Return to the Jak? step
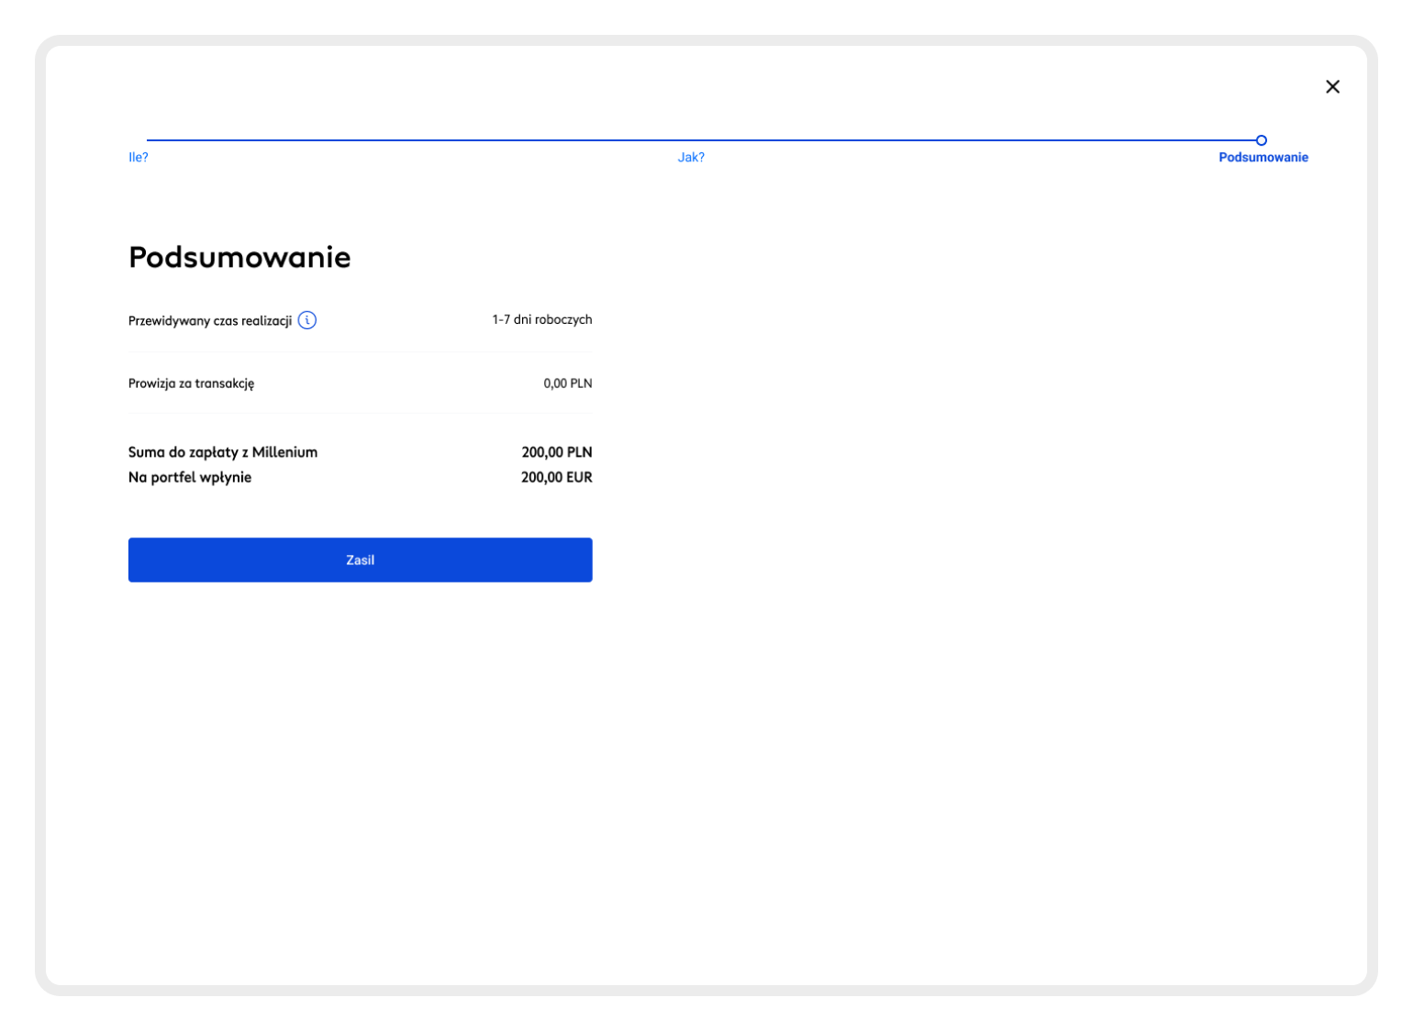1413x1031 pixels. coord(691,157)
